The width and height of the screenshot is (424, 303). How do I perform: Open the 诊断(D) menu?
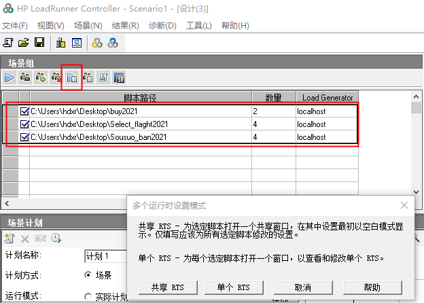click(162, 26)
